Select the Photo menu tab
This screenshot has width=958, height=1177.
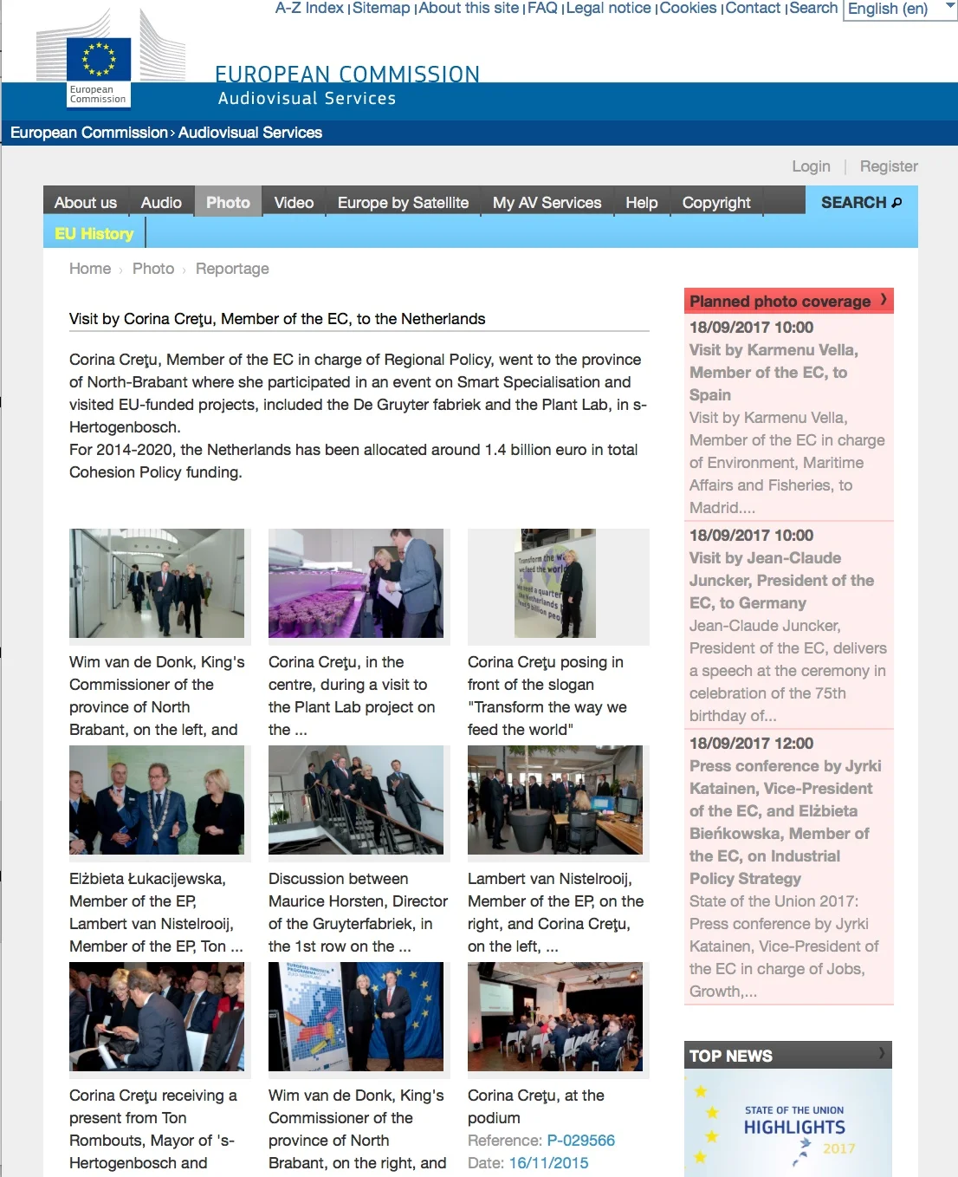coord(228,203)
